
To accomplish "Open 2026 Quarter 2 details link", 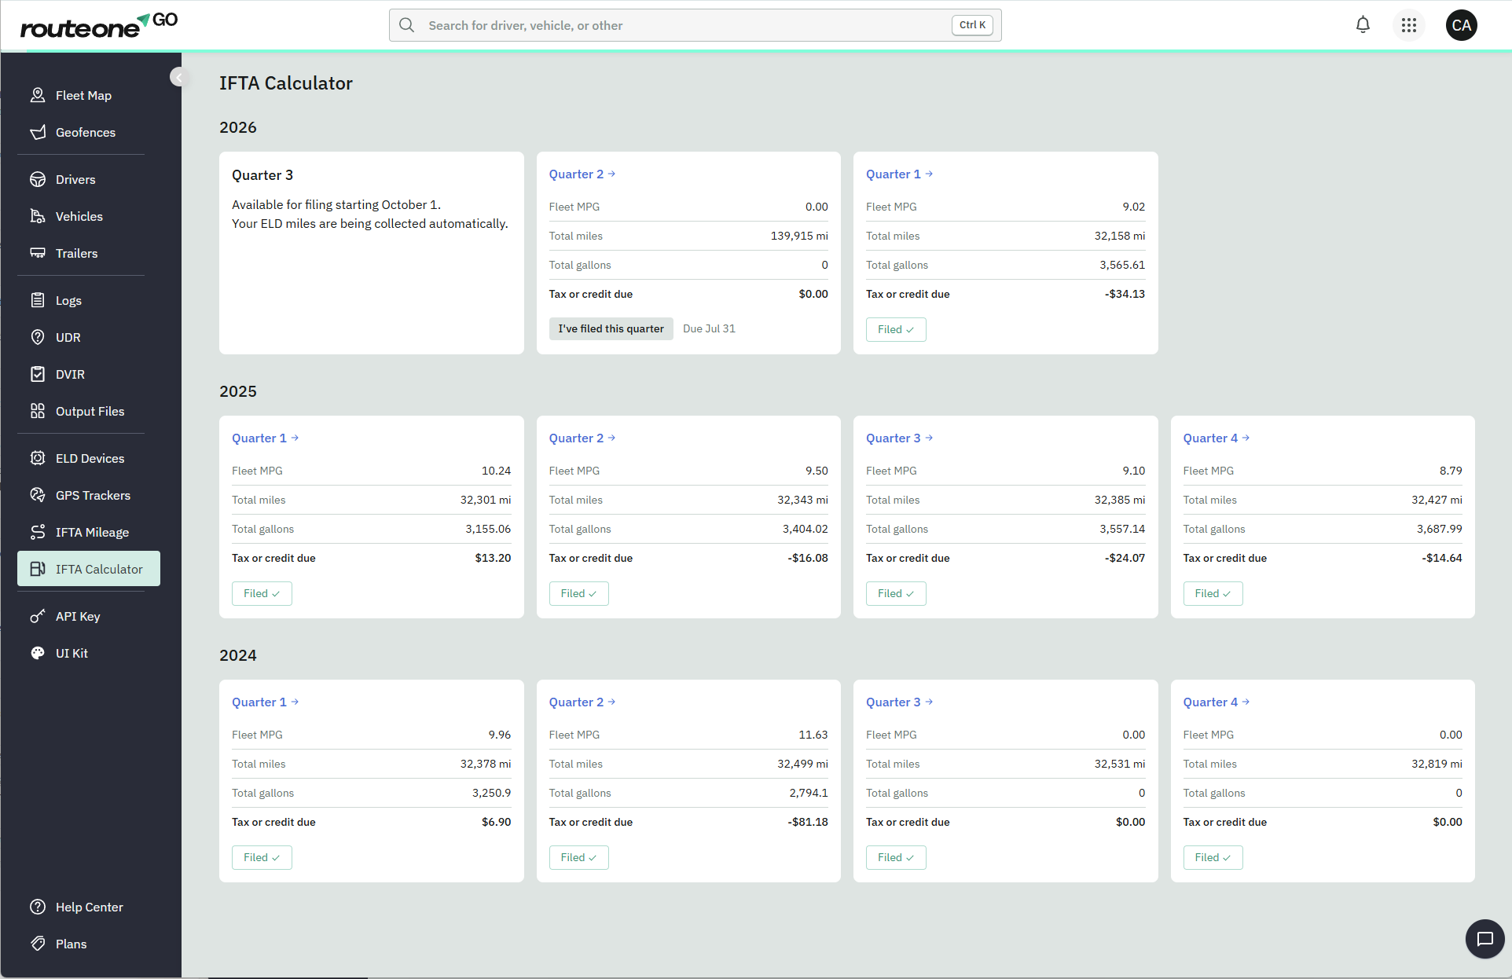I will [x=582, y=174].
